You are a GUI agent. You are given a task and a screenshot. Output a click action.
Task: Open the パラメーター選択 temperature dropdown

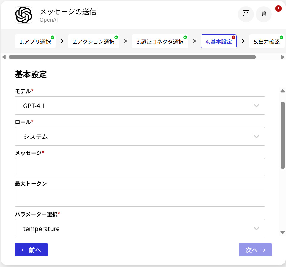(140, 228)
